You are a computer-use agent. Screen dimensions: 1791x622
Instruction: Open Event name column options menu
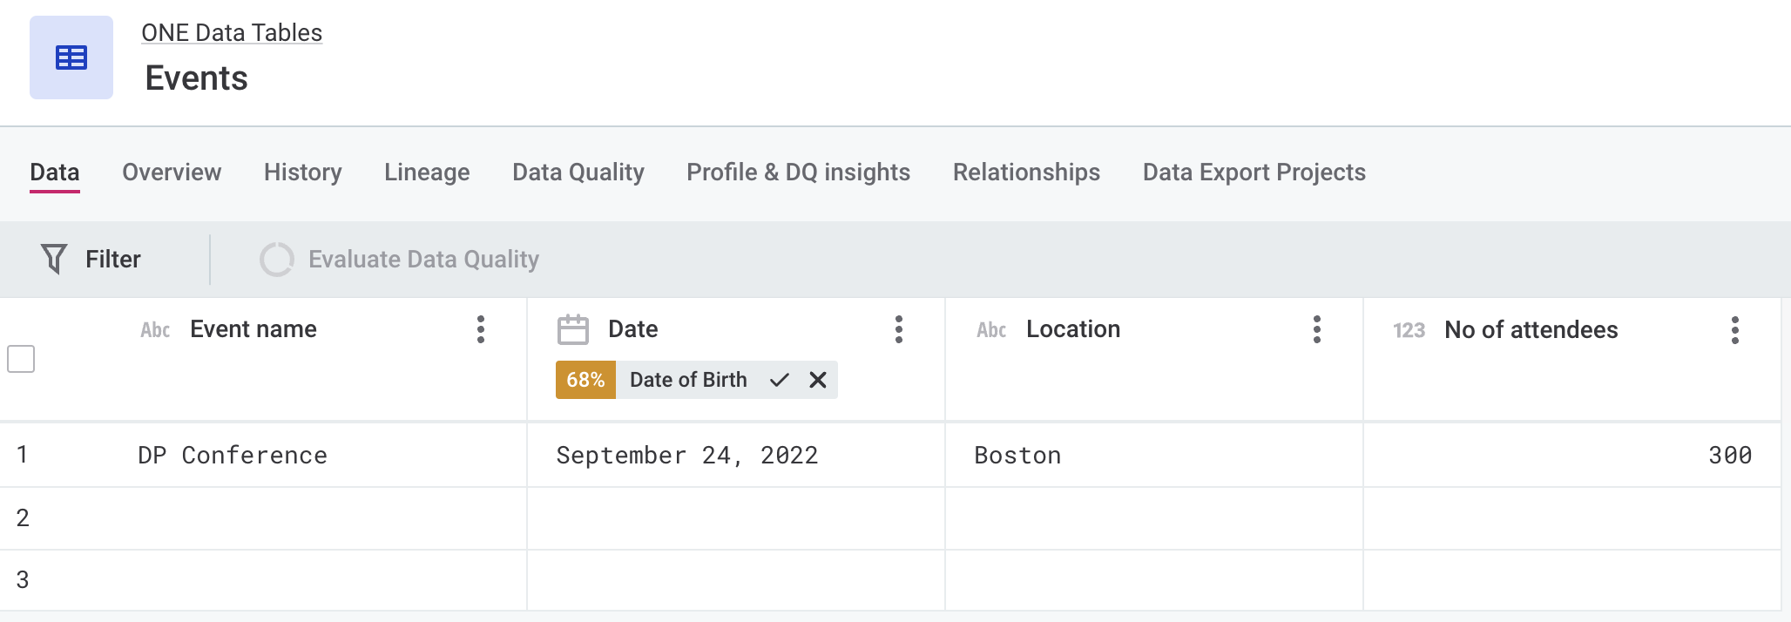point(480,329)
